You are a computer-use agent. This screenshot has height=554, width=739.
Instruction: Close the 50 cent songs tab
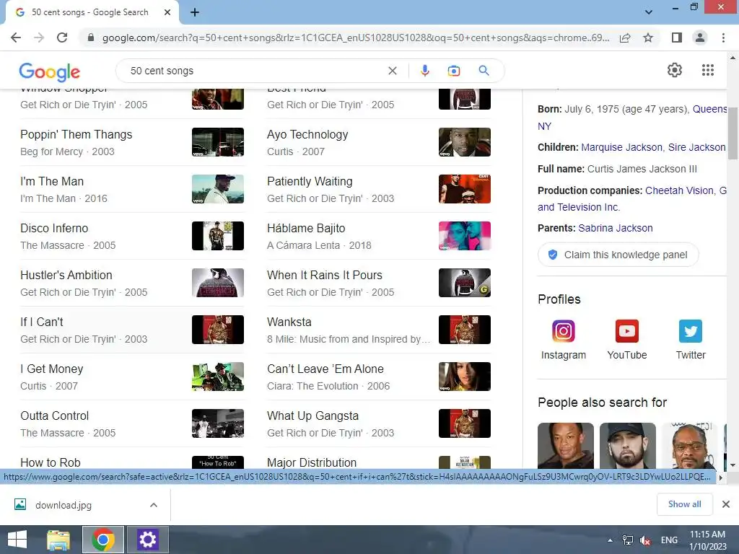(167, 12)
